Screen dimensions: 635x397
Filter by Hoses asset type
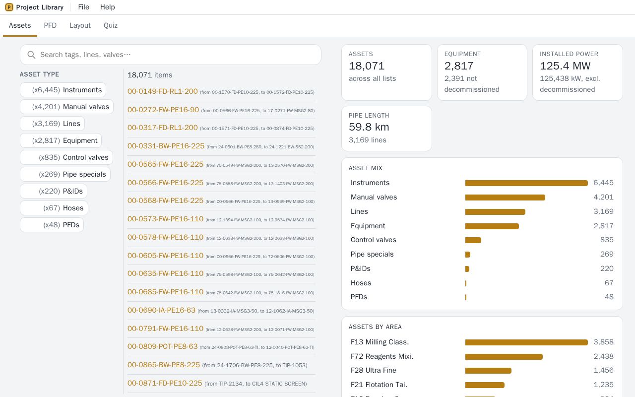[54, 208]
